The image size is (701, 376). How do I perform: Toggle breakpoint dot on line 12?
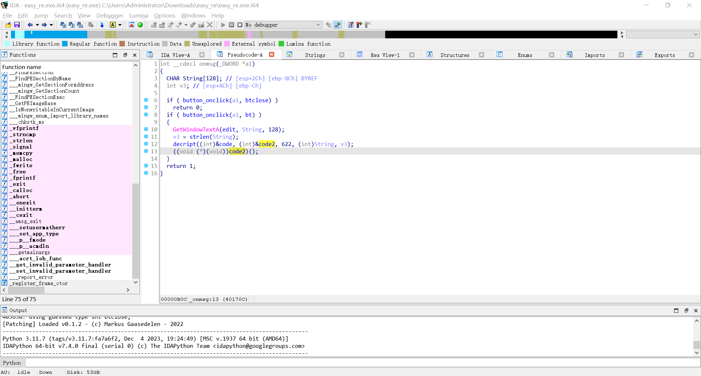click(146, 144)
